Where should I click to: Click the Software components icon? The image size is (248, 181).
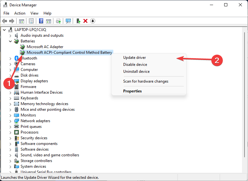[x=17, y=144]
